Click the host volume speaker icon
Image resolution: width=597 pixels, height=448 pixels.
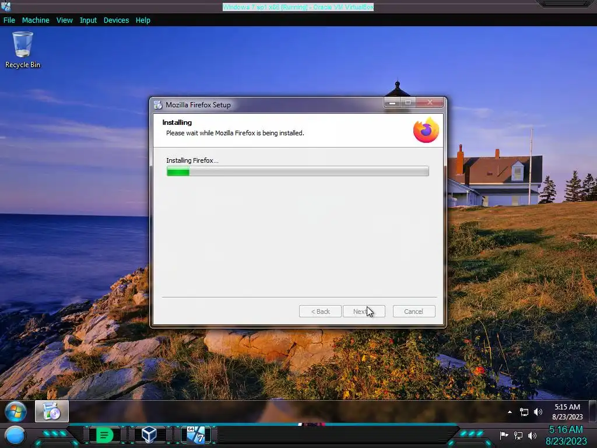click(x=532, y=435)
